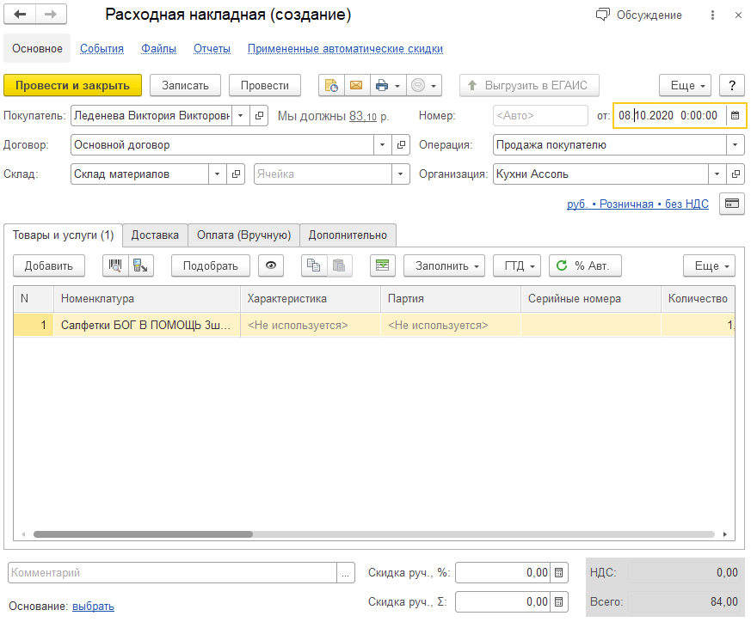751x622 pixels.
Task: Click the horizontal scrollbar of the goods table
Action: (142, 534)
